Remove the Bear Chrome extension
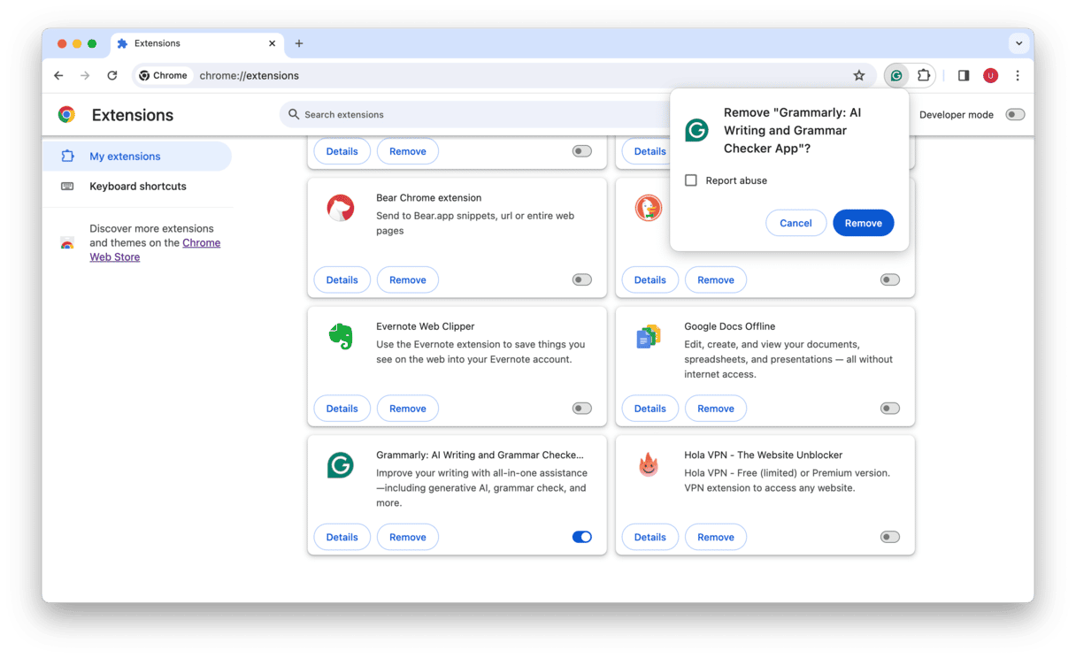1076x658 pixels. tap(407, 280)
